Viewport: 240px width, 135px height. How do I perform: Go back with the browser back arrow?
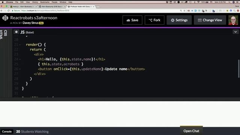coord(1,10)
